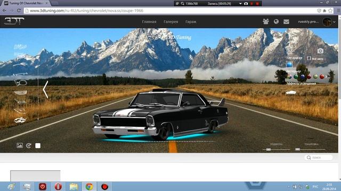The image size is (341, 191).
Task: Click the globe notifications icon
Action: click(x=276, y=21)
